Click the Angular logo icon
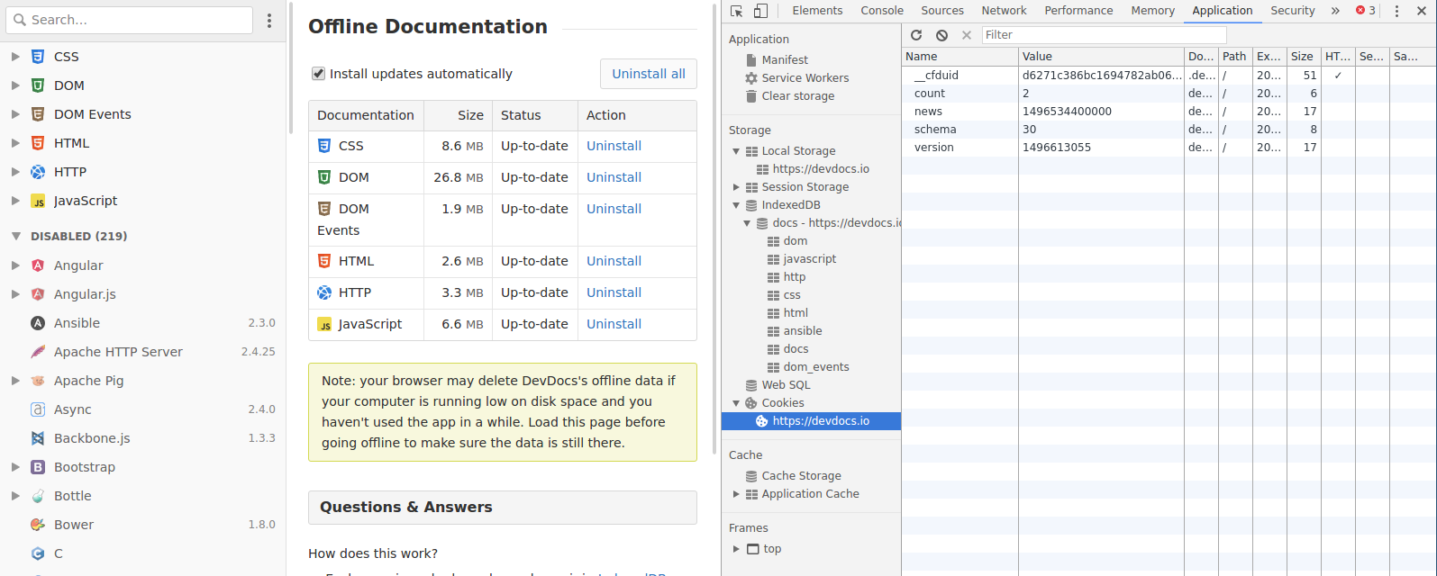 pyautogui.click(x=38, y=265)
